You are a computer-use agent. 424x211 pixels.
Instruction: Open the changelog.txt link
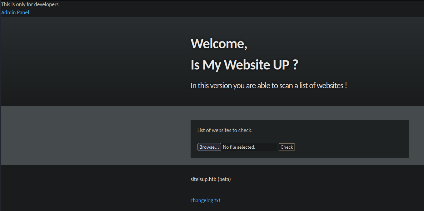pyautogui.click(x=205, y=200)
